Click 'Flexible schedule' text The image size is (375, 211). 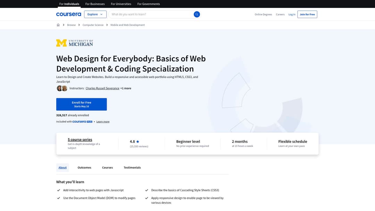(292, 142)
